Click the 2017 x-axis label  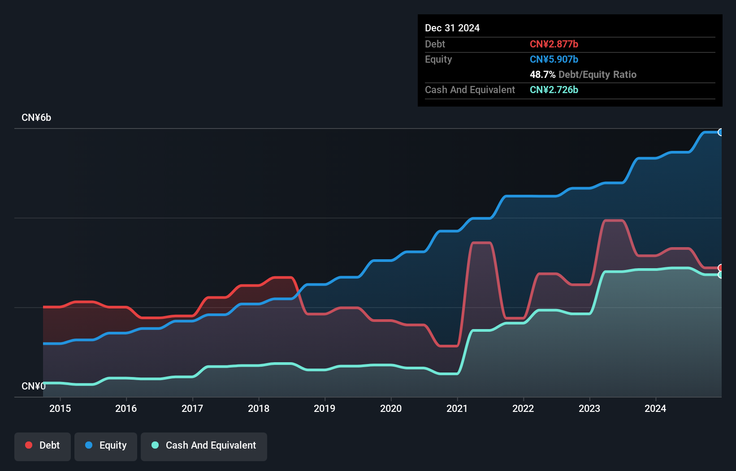pyautogui.click(x=192, y=408)
